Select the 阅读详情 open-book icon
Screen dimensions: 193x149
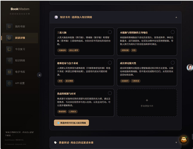(x=9, y=38)
